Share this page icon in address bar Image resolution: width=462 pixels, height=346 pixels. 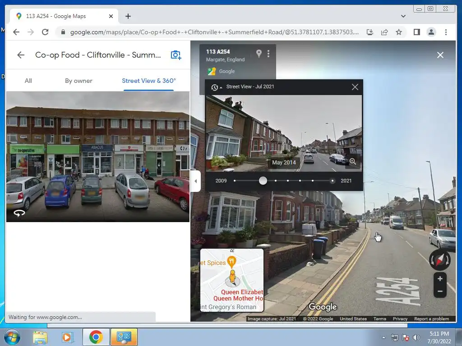click(x=384, y=32)
